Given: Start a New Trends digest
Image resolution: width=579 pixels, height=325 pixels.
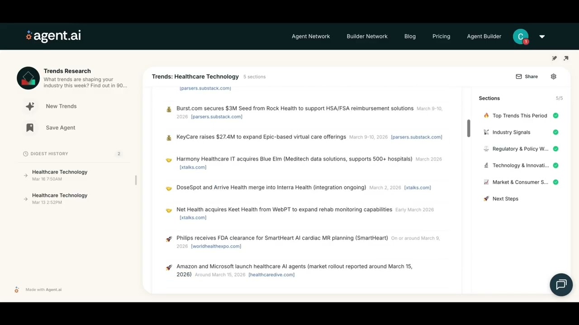Looking at the screenshot, I should coord(61,106).
